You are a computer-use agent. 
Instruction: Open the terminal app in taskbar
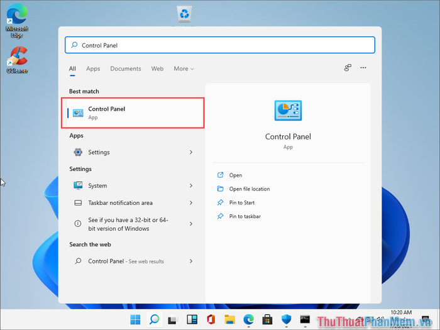pyautogui.click(x=305, y=319)
